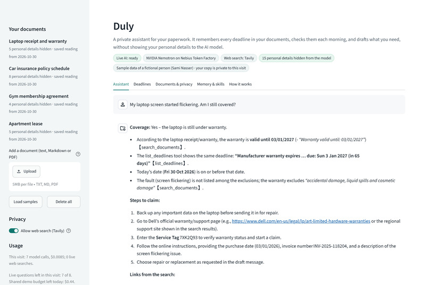Screen dimensions: 429x285
Task: Open the Deadlines tab
Action: pyautogui.click(x=142, y=84)
